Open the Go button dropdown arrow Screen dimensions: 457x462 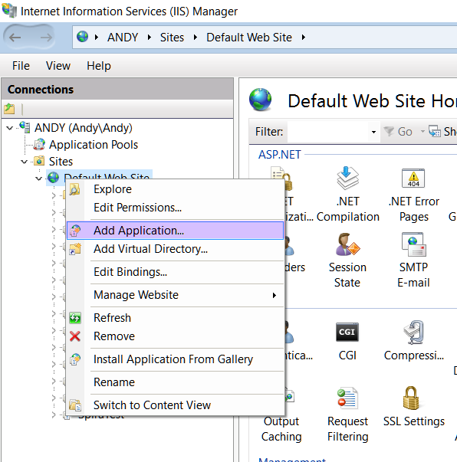tap(422, 132)
